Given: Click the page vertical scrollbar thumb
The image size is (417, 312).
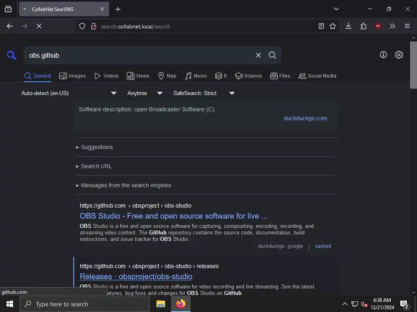Looking at the screenshot, I should pyautogui.click(x=413, y=65).
